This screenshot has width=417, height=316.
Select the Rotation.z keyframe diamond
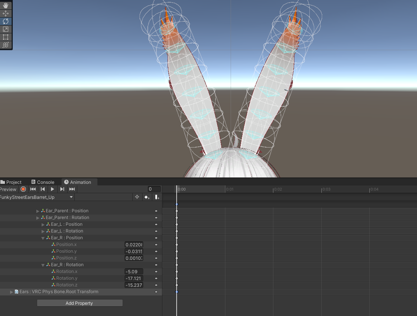pos(177,285)
